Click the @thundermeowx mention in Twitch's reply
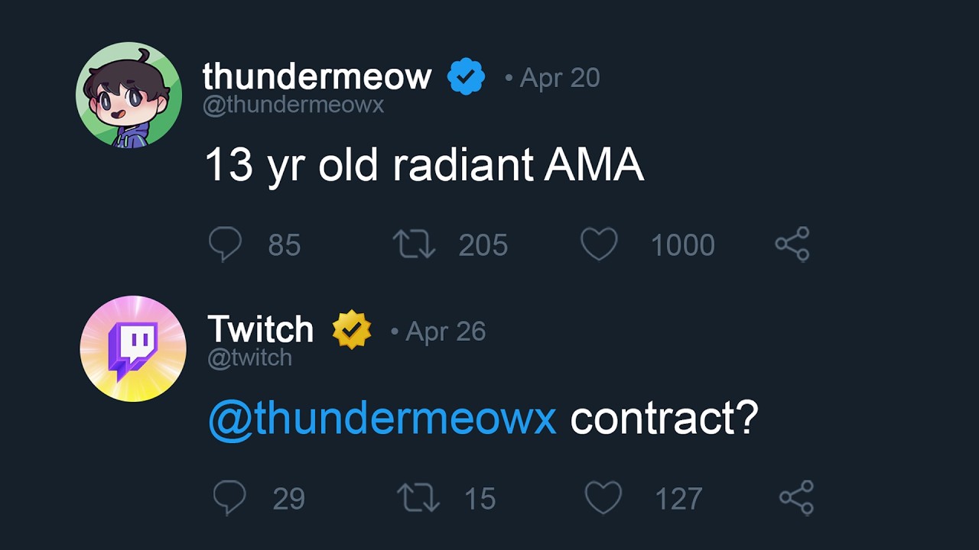The width and height of the screenshot is (979, 550). [x=382, y=419]
